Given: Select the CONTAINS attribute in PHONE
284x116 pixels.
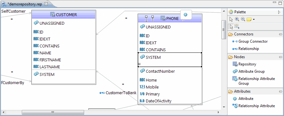Looking at the screenshot, I should (x=153, y=50).
